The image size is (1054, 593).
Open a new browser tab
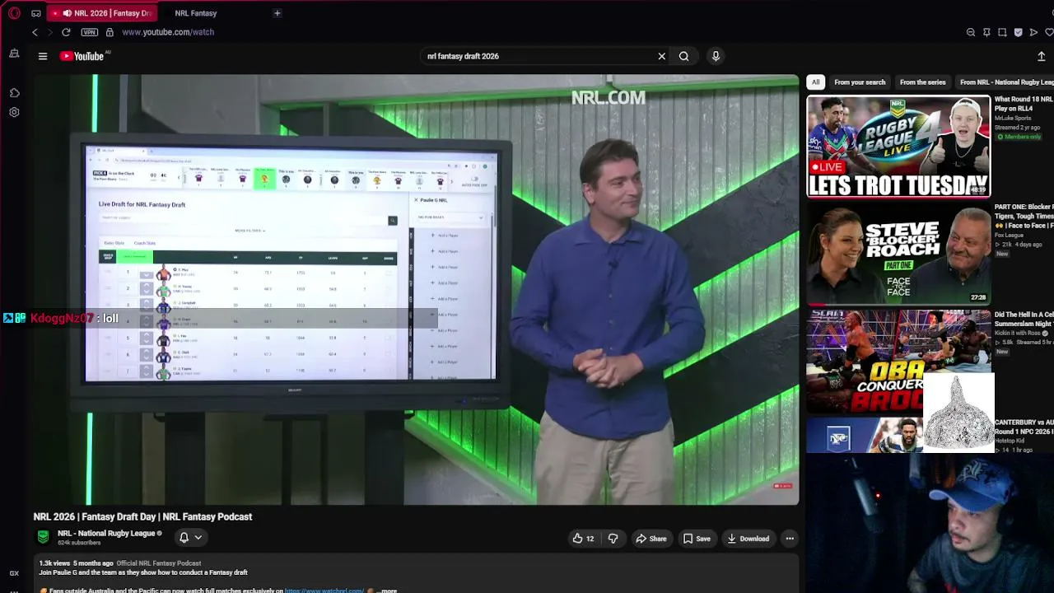pyautogui.click(x=277, y=13)
